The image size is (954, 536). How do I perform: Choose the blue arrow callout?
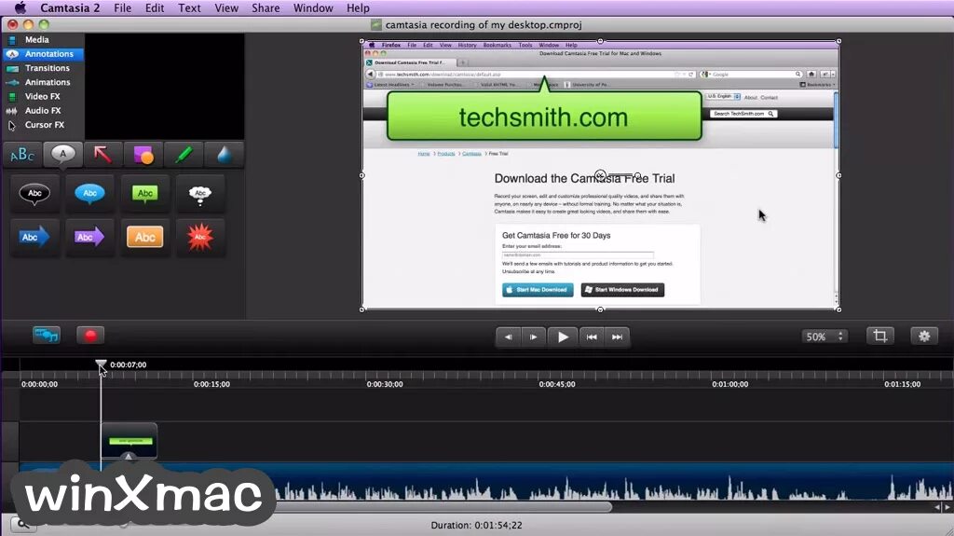34,237
